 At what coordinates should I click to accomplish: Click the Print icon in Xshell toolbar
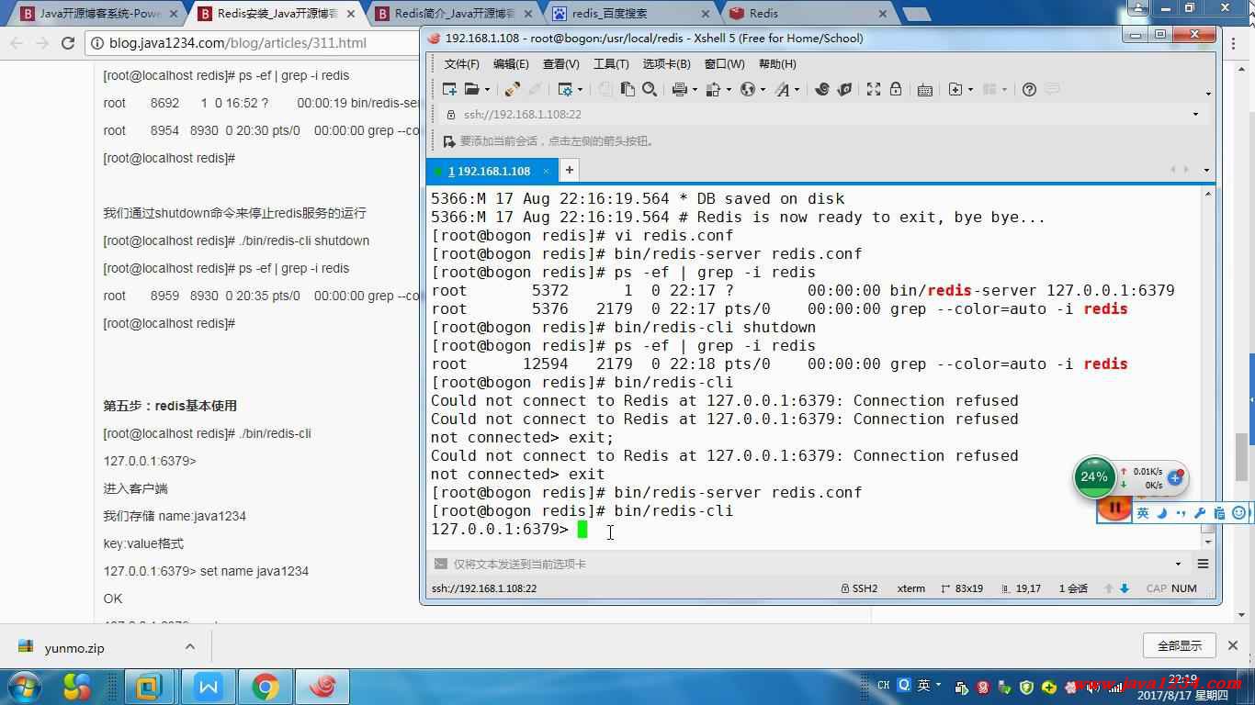[x=679, y=89]
